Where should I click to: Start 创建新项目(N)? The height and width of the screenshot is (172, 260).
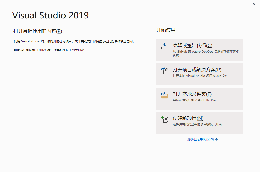pyautogui.click(x=200, y=123)
